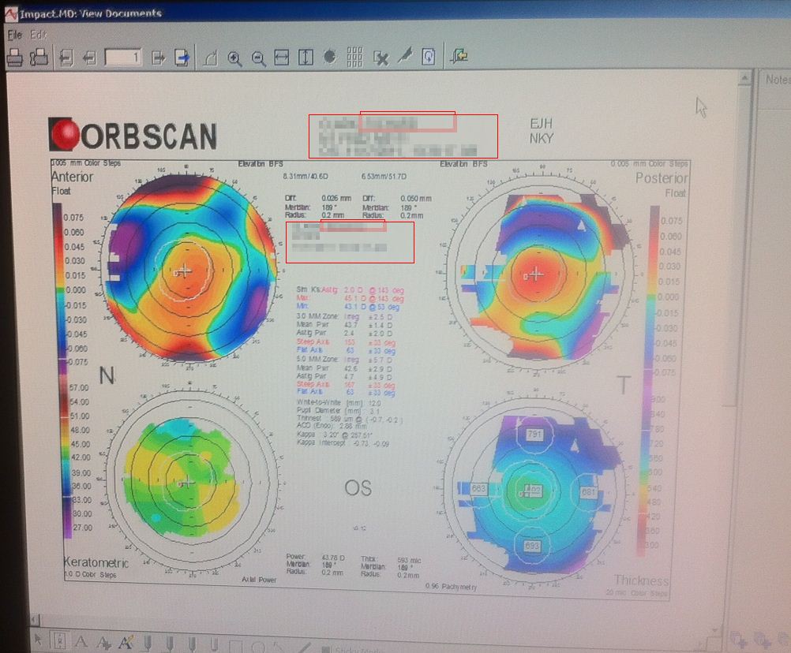Open the File menu
Viewport: 791px width, 653px height.
coord(15,35)
